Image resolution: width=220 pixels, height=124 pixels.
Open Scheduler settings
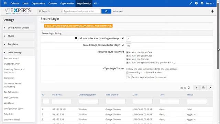(9, 114)
